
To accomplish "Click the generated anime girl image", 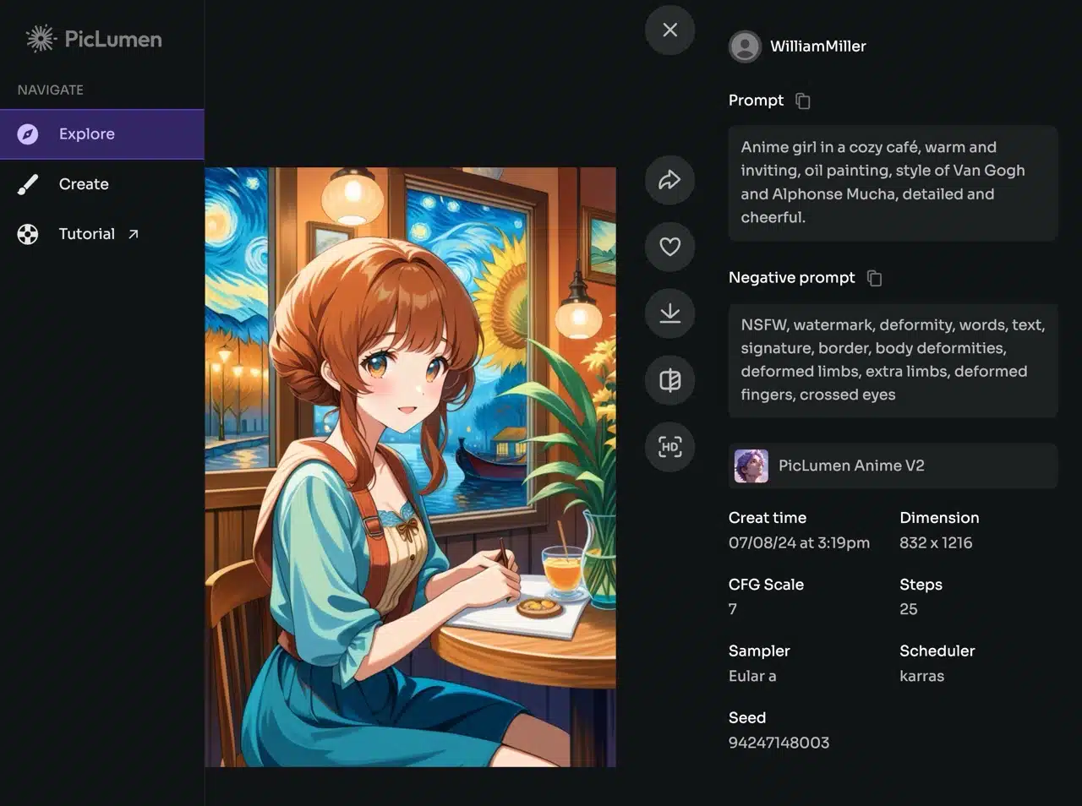I will tap(410, 466).
